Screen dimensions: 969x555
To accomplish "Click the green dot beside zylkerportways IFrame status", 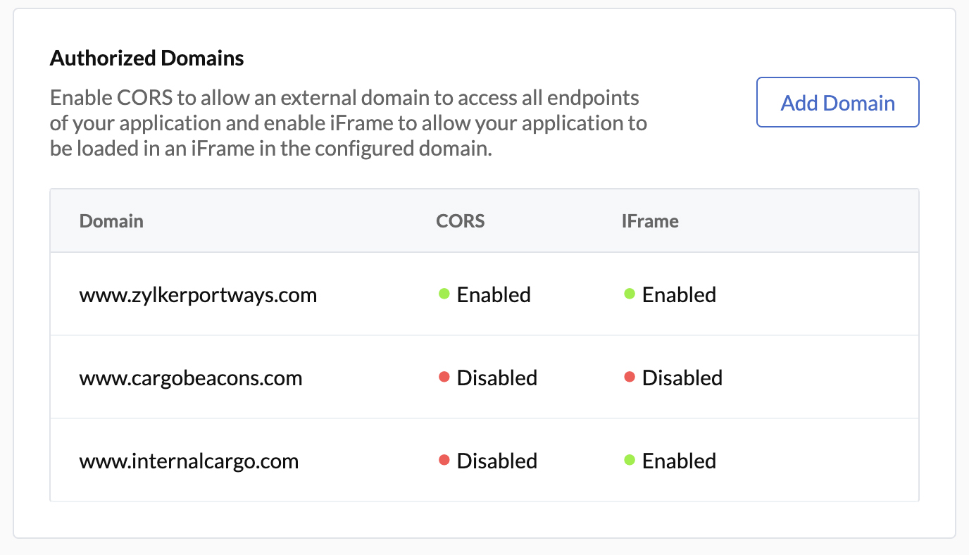I will [x=629, y=294].
